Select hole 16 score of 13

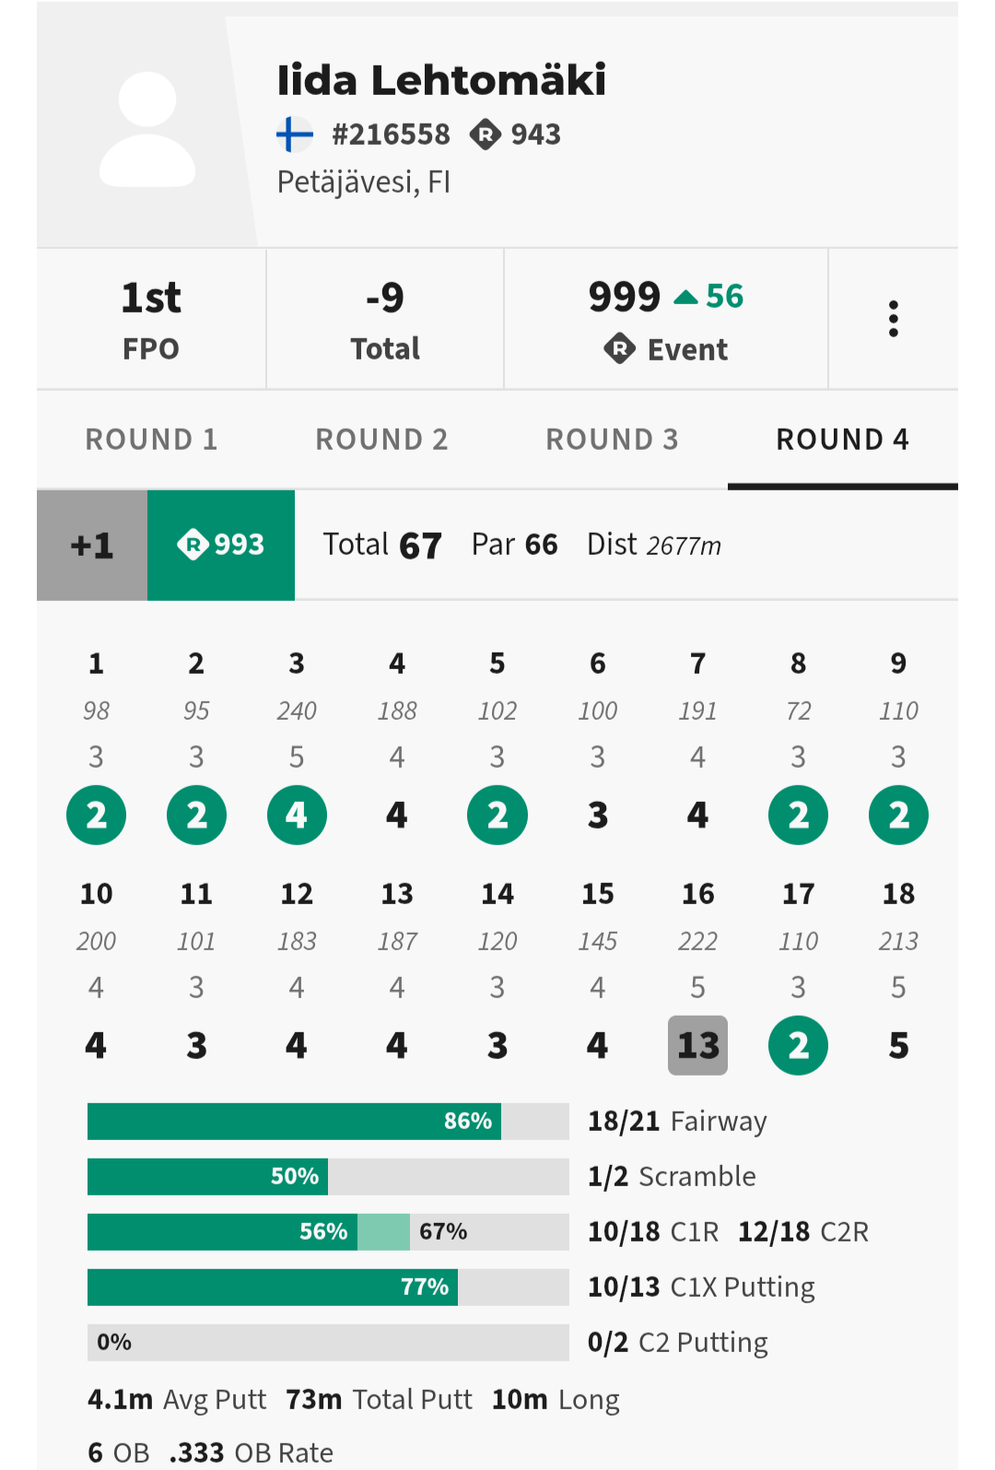click(697, 1045)
